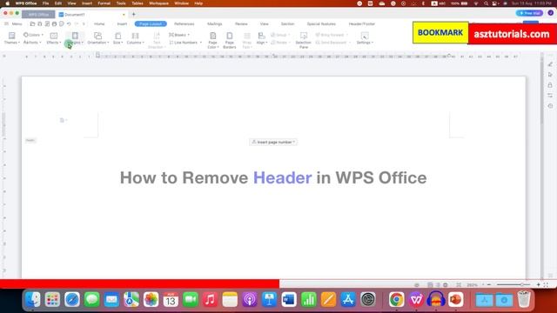
Task: Open the Line Numbers dropdown
Action: point(185,43)
